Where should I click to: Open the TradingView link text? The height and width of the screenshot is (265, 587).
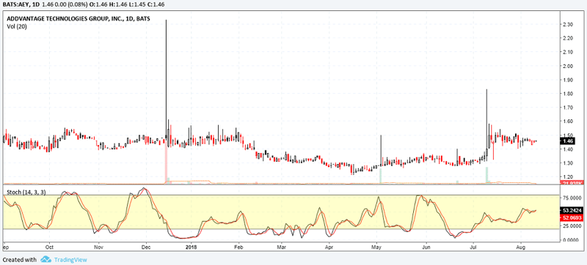[x=70, y=260]
